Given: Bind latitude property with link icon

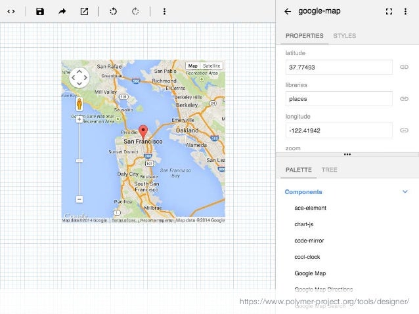Looking at the screenshot, I should point(404,67).
